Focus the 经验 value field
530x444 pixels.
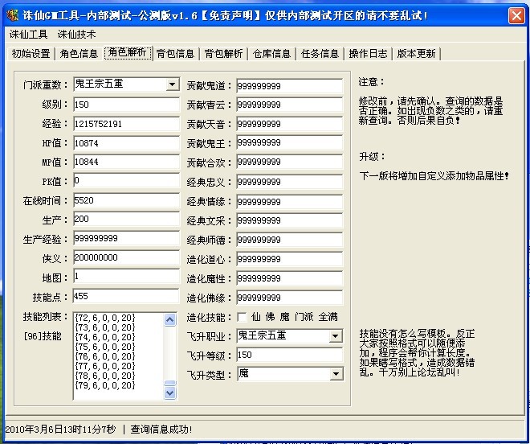125,124
